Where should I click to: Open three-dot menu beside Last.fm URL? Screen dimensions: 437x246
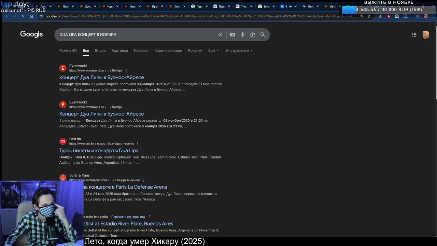click(138, 143)
